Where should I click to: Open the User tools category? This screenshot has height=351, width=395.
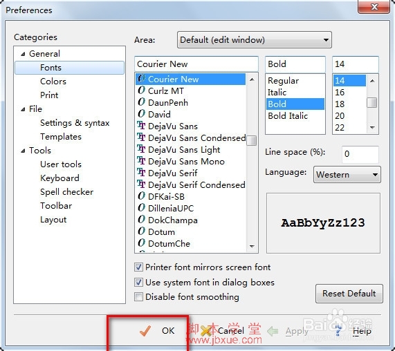click(x=61, y=164)
